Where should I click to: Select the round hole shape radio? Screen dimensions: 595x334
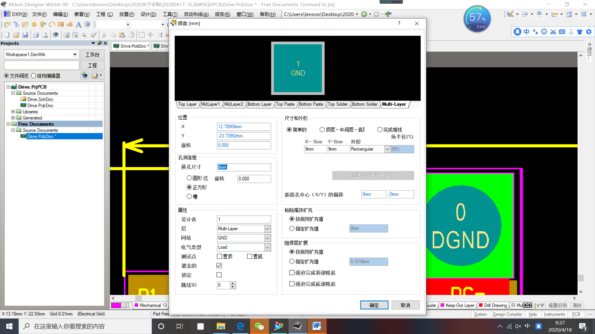(189, 178)
